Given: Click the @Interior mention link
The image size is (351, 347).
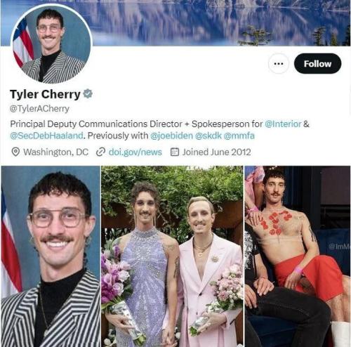Looking at the screenshot, I should (283, 124).
